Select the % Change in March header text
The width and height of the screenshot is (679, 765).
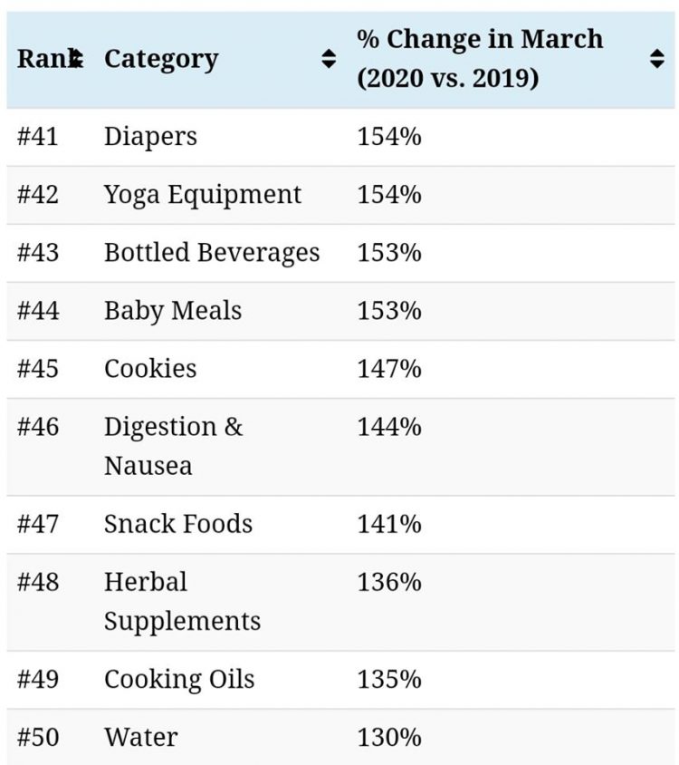[480, 59]
